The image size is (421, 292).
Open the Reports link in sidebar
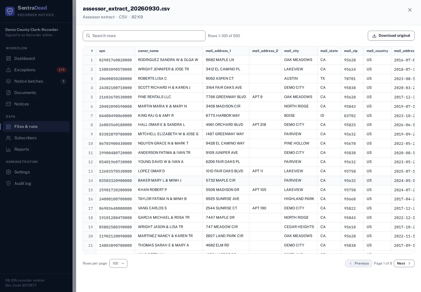click(x=36, y=149)
